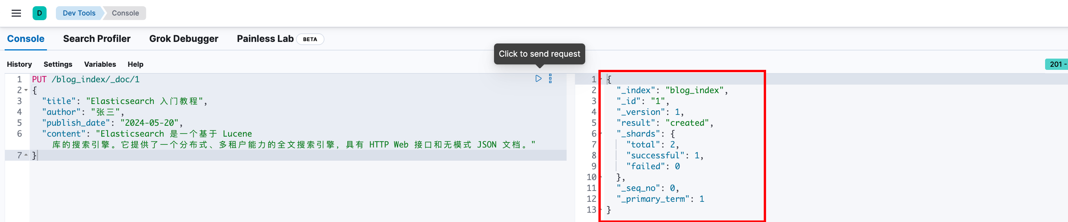The height and width of the screenshot is (222, 1068).
Task: Toggle fold marker at output line 10
Action: [x=601, y=177]
